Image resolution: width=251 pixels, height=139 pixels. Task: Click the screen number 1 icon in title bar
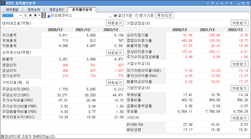pos(3,3)
